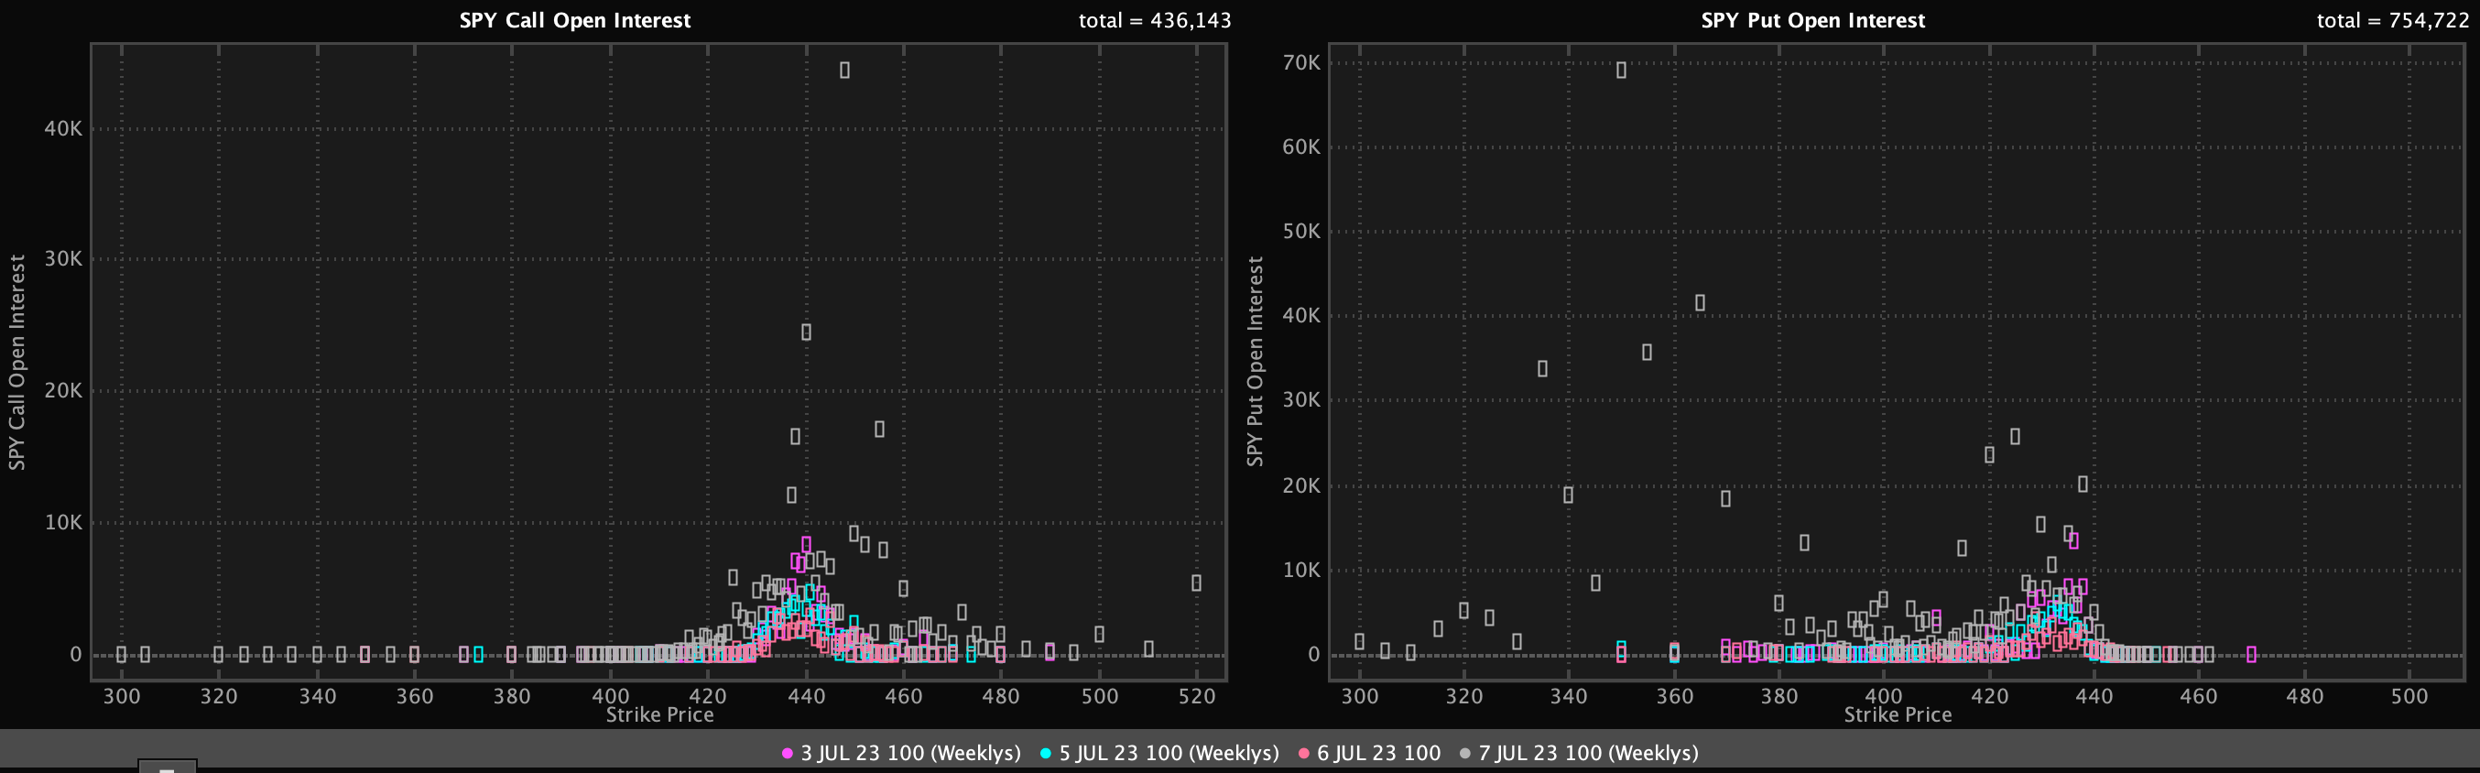
Task: Click the call chart Strike Price axis label
Action: pyautogui.click(x=659, y=715)
